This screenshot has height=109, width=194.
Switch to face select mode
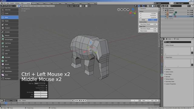[21, 6]
